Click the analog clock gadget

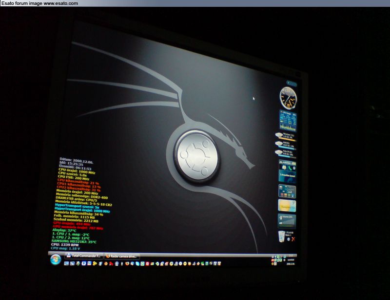[288, 98]
